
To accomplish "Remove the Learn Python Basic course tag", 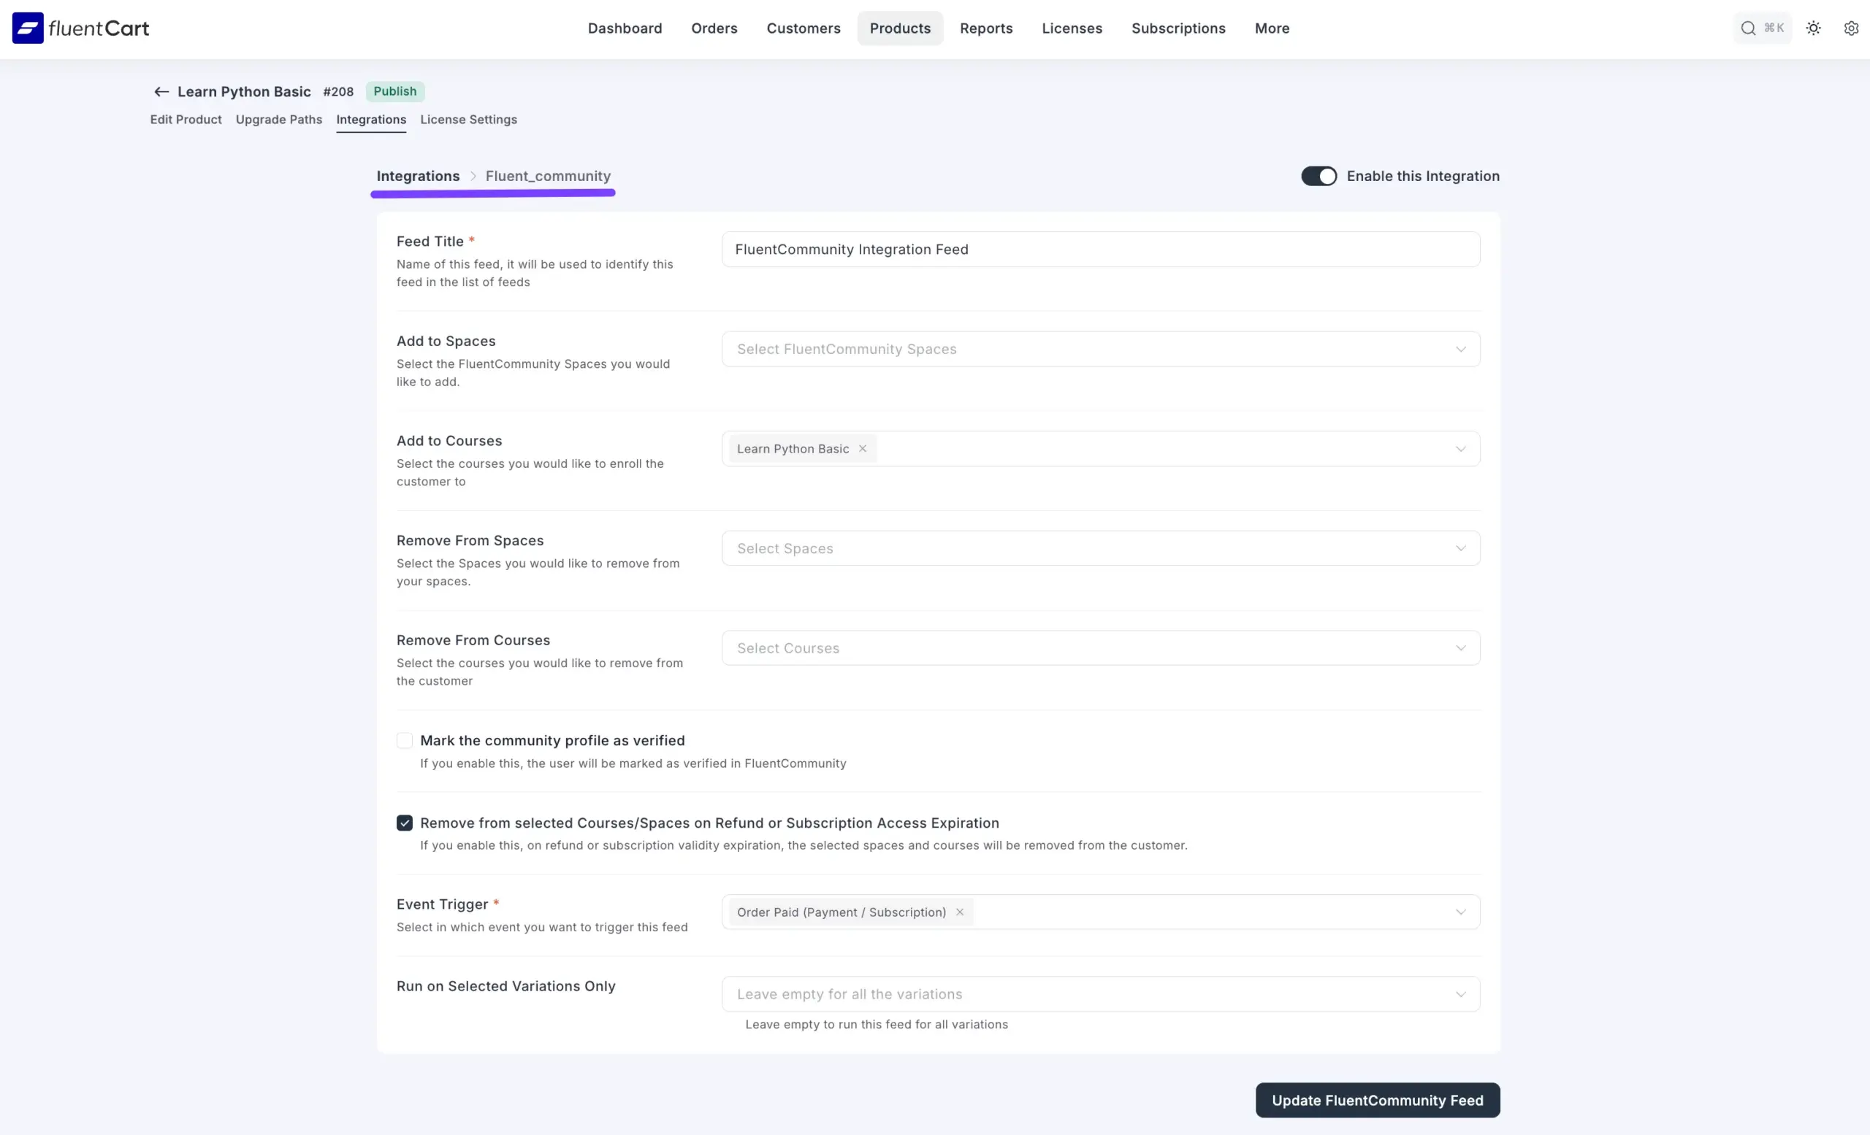I will 862,449.
